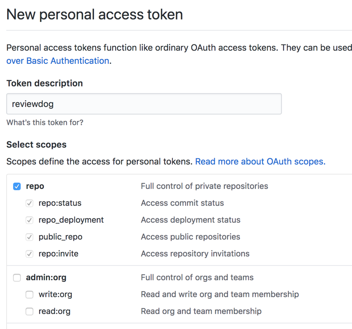Click the "What's this token for?" hint text

click(45, 122)
